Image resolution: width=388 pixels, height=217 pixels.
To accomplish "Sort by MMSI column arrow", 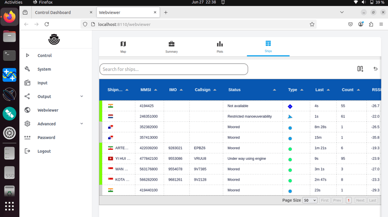I will point(156,90).
